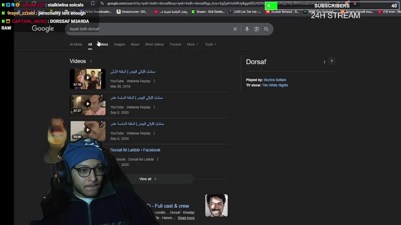This screenshot has width=401, height=225.
Task: Open options for the 55:00 video result
Action: (154, 133)
